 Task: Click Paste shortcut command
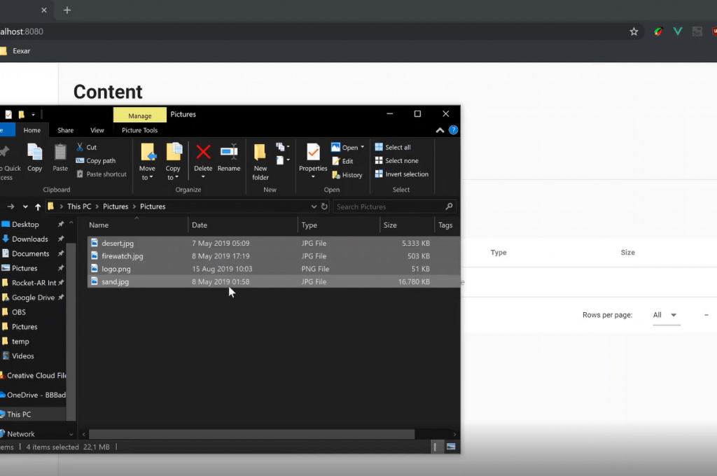coord(102,174)
